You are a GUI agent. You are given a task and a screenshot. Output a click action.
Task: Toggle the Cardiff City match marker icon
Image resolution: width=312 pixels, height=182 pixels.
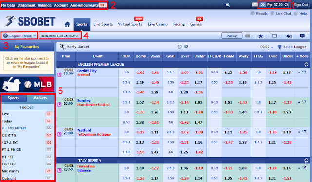tap(59, 75)
